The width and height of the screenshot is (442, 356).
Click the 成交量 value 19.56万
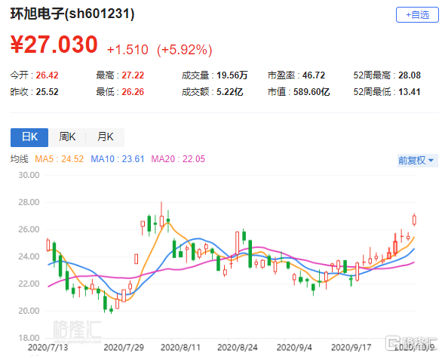point(232,75)
